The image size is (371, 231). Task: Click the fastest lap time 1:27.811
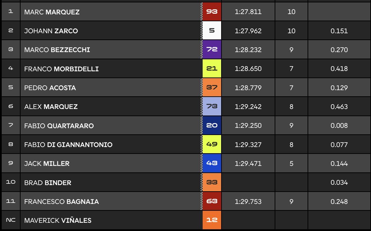click(248, 12)
